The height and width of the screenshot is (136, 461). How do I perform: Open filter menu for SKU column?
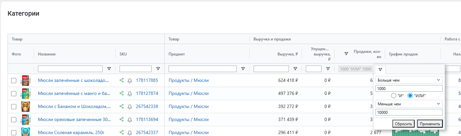coord(158,69)
